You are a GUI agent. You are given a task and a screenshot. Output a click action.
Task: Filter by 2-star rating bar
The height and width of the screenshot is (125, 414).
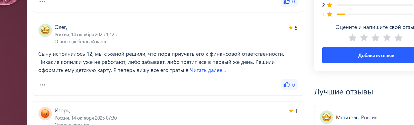pos(375,5)
